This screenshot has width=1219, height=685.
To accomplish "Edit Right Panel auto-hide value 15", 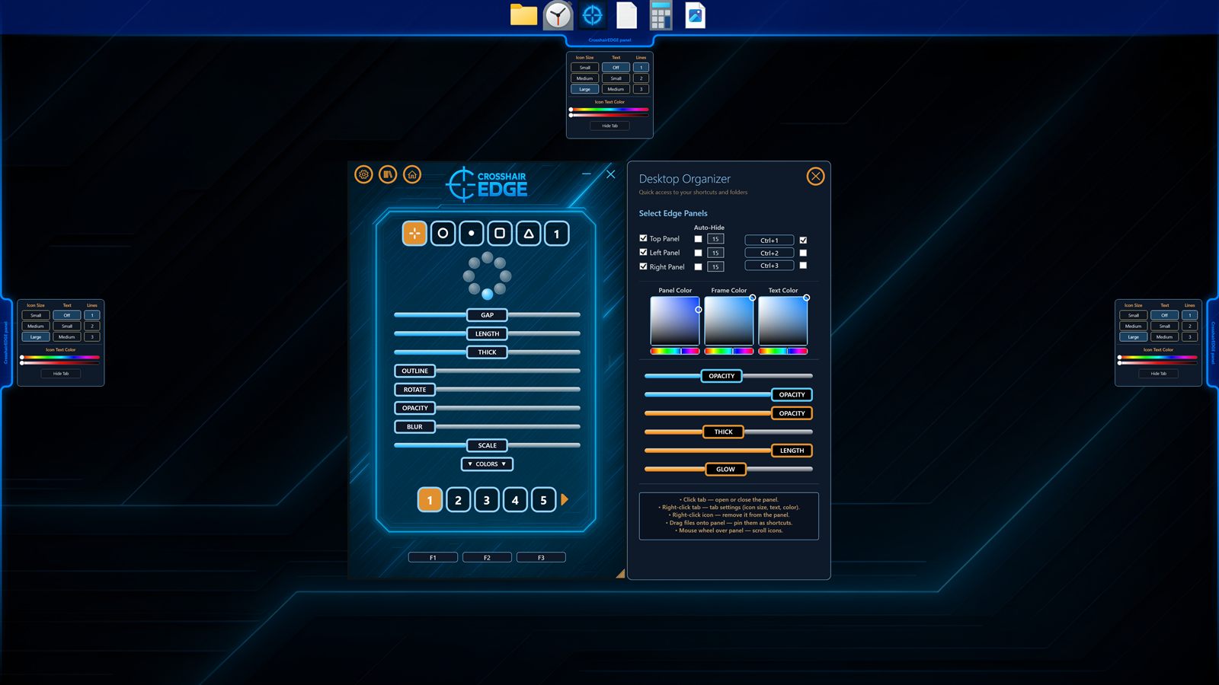I will pos(715,267).
